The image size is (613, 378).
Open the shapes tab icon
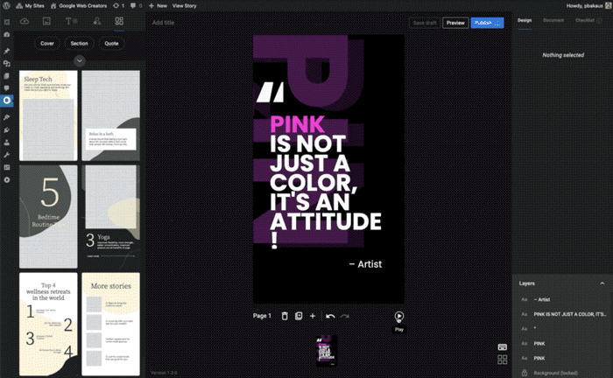[95, 20]
